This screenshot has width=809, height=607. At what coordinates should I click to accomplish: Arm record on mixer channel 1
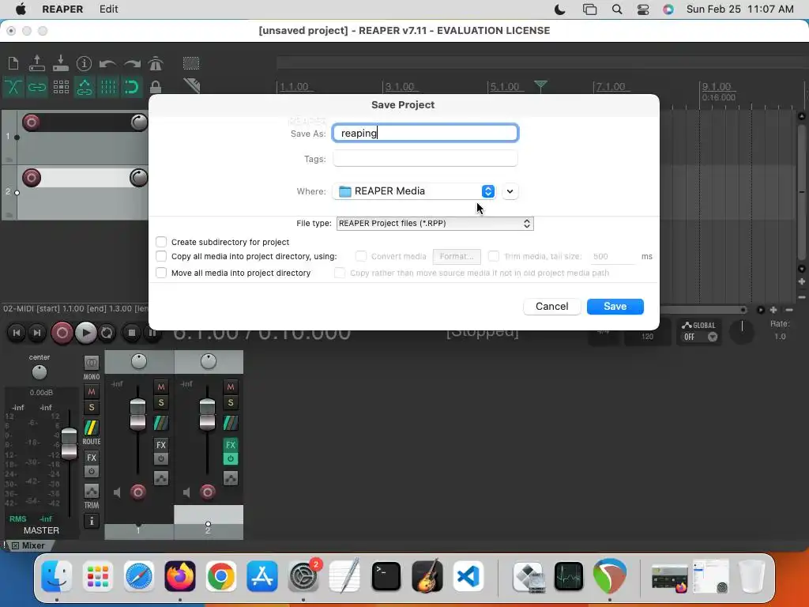pyautogui.click(x=137, y=492)
